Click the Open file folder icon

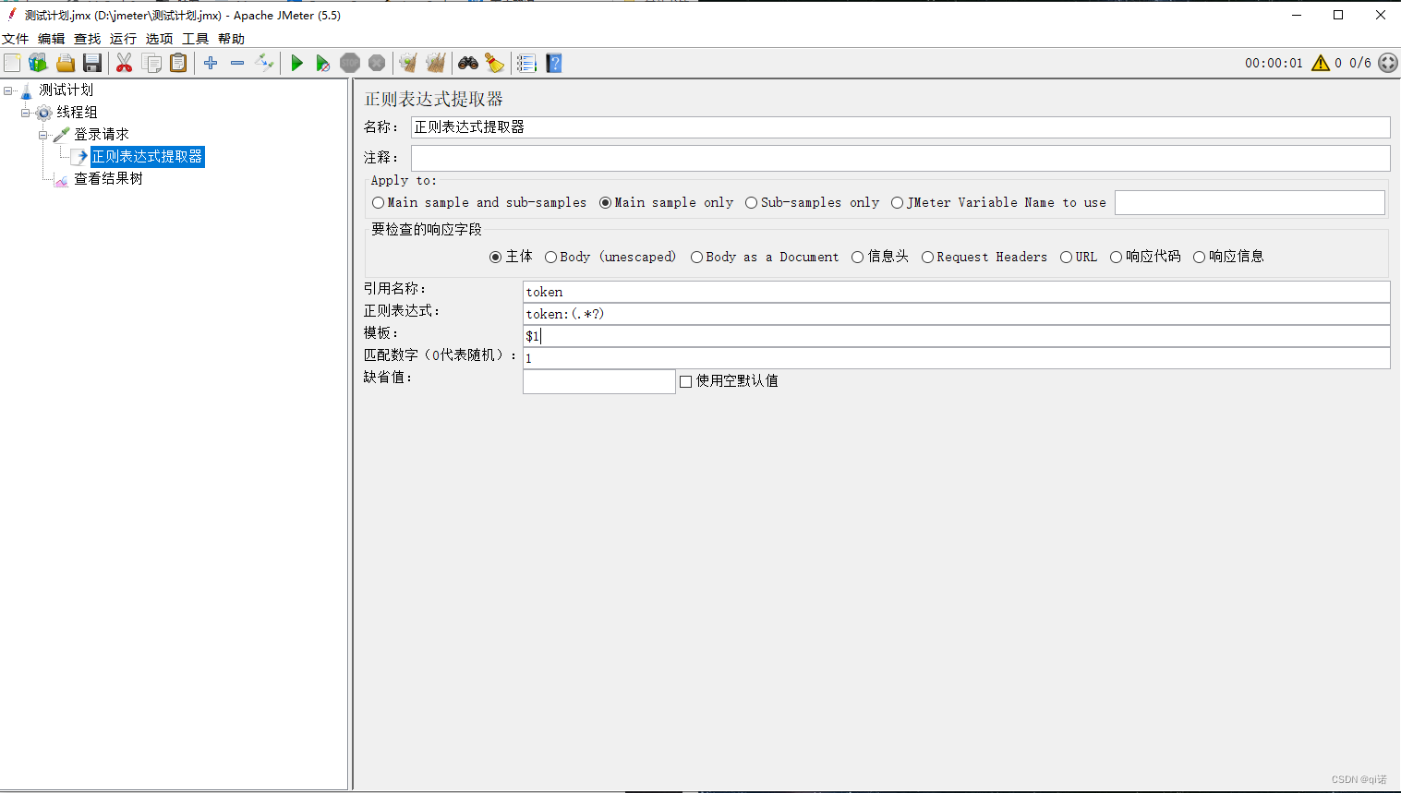(x=66, y=63)
